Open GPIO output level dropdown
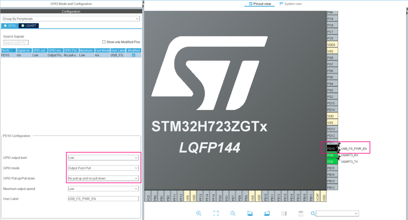Image resolution: width=408 pixels, height=220 pixels. [103, 158]
